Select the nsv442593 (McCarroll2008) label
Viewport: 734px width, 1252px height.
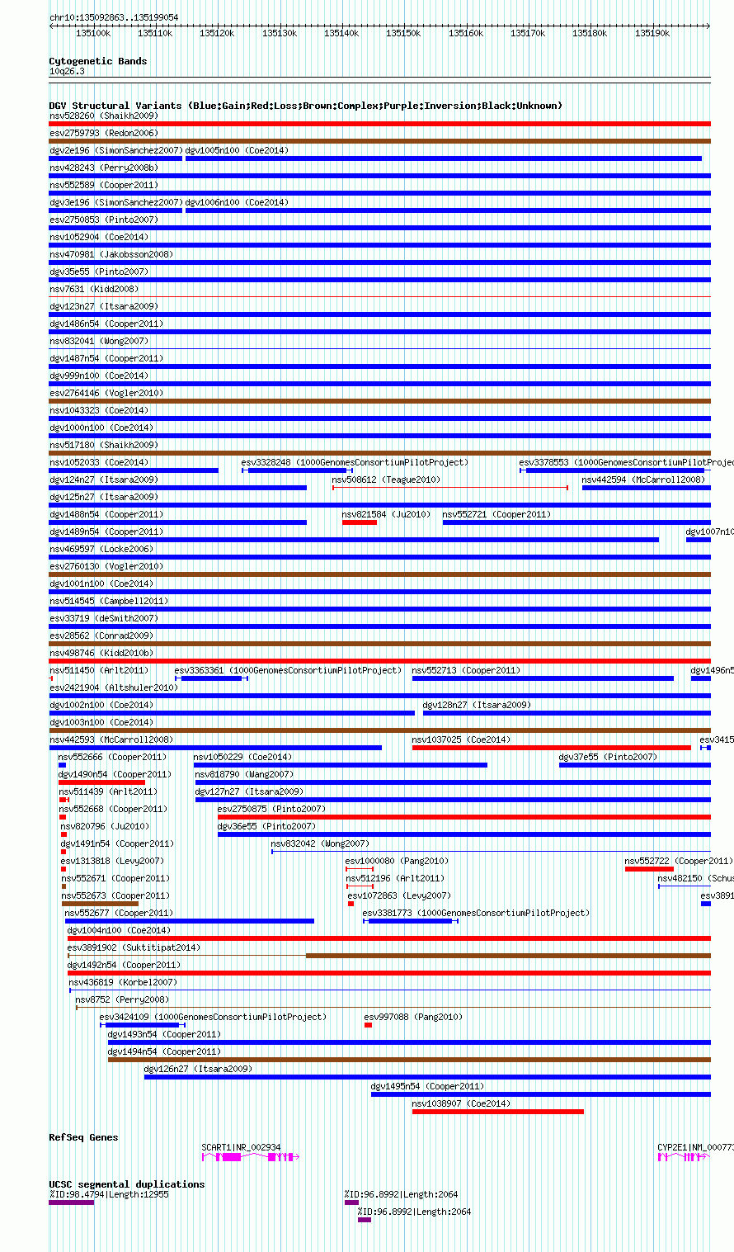111,739
